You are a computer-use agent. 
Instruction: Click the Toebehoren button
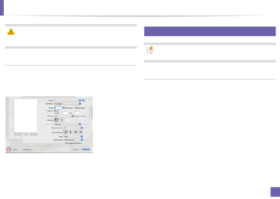pyautogui.click(x=28, y=149)
